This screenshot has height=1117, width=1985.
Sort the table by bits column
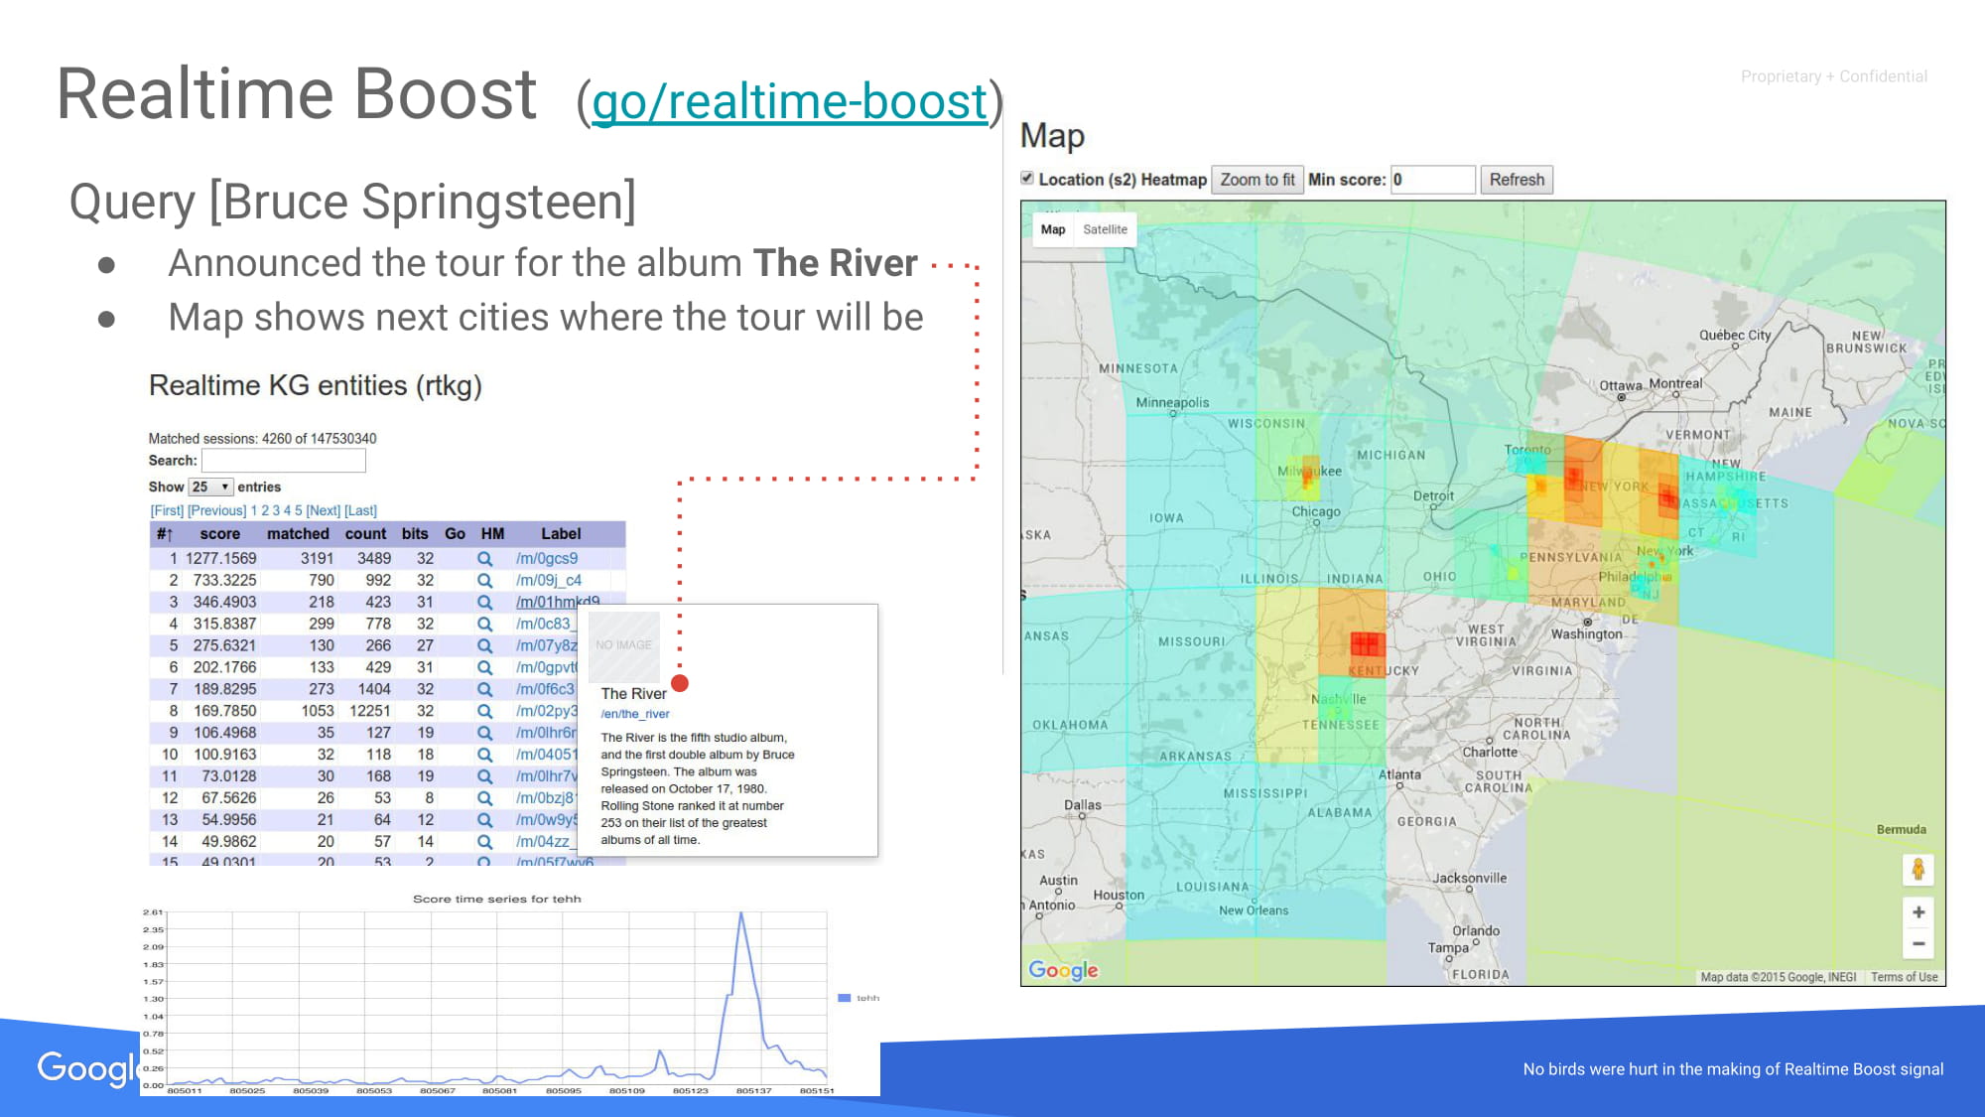tap(415, 534)
